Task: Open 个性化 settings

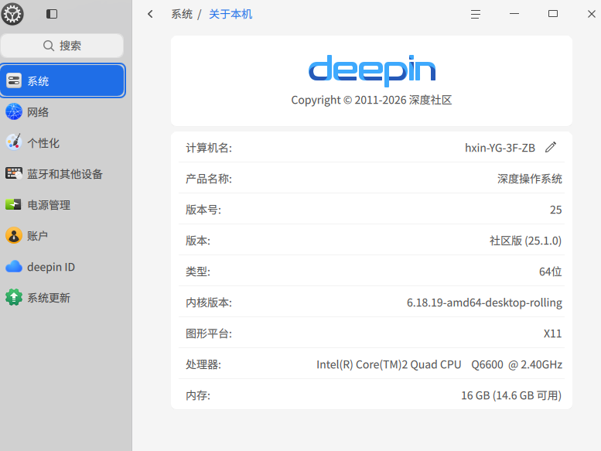Action: tap(63, 143)
